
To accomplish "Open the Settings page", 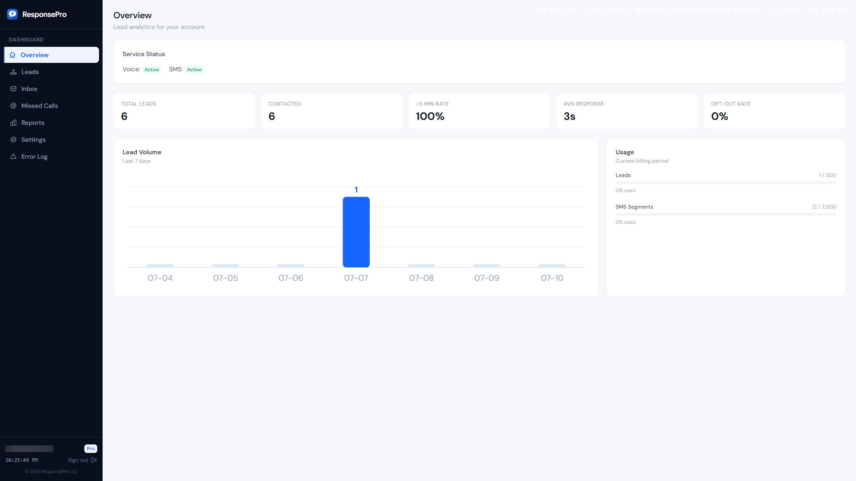I will 51,140.
